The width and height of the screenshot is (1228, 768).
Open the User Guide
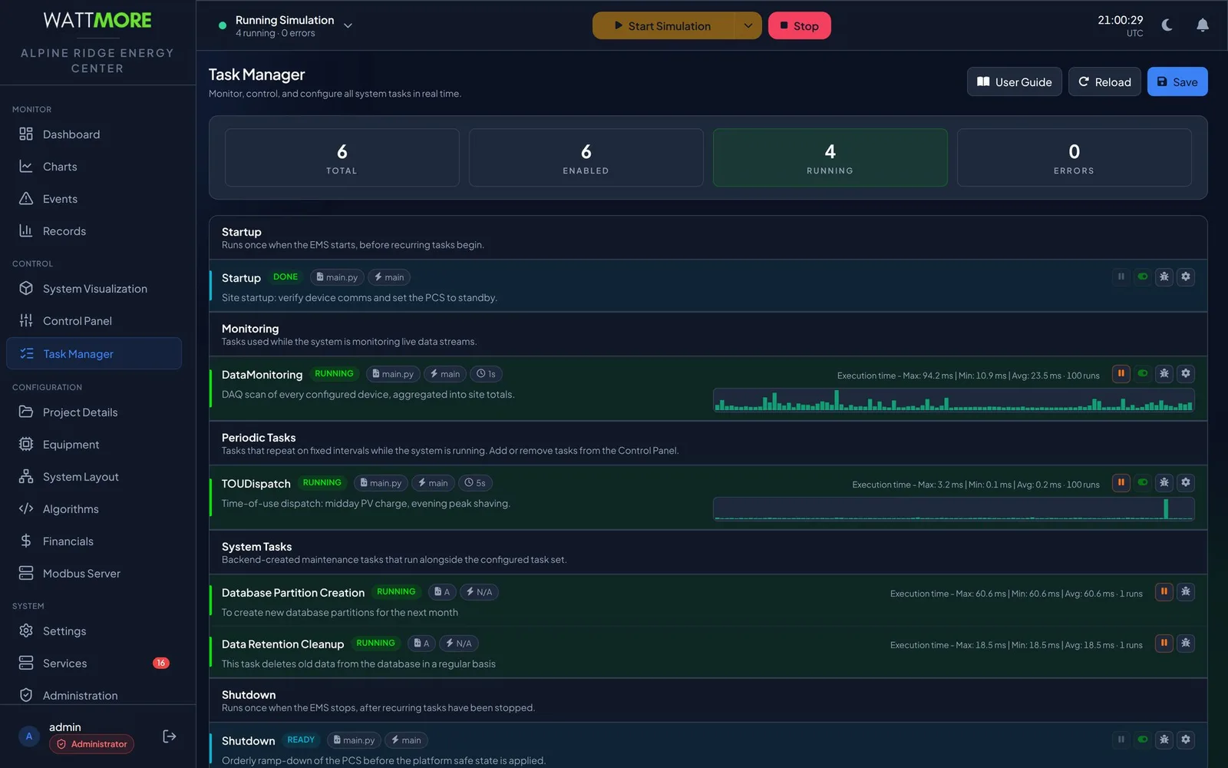click(1014, 82)
